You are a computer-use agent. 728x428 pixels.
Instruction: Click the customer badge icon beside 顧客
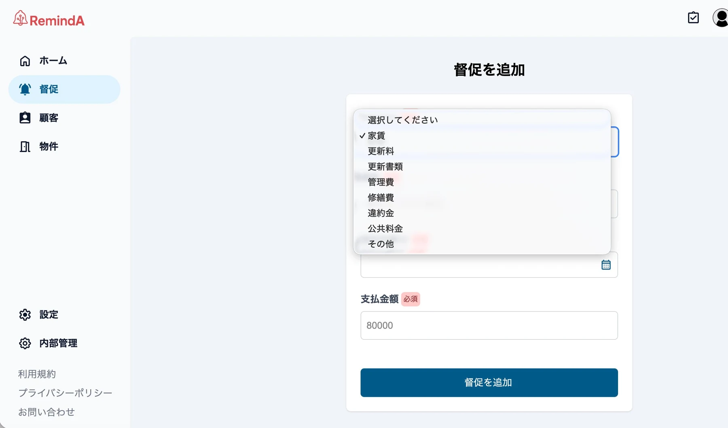click(25, 118)
